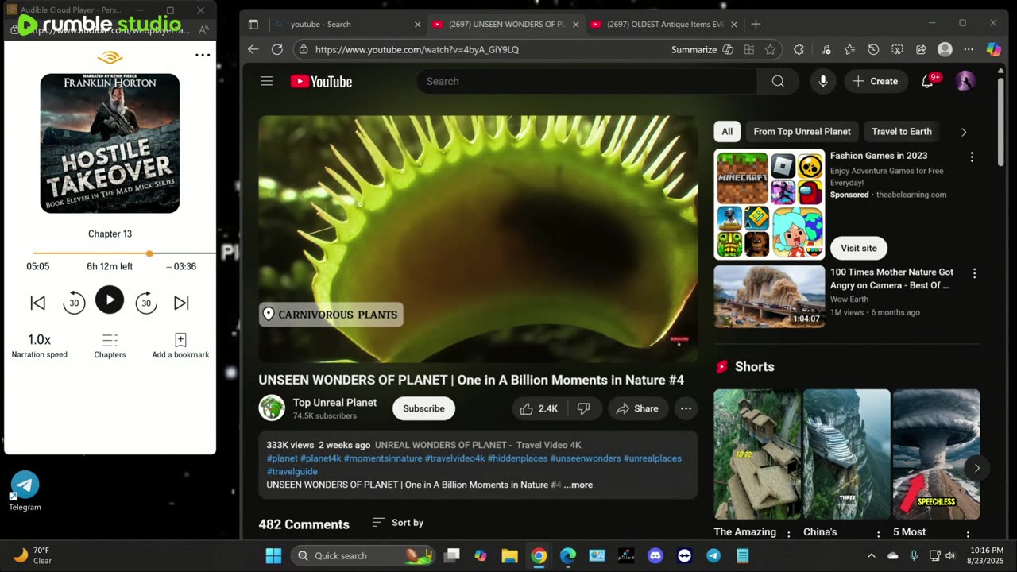
Task: Click the Visit site button
Action: point(858,248)
